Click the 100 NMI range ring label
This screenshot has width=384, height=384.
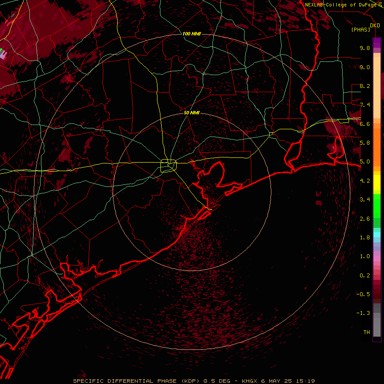[192, 34]
